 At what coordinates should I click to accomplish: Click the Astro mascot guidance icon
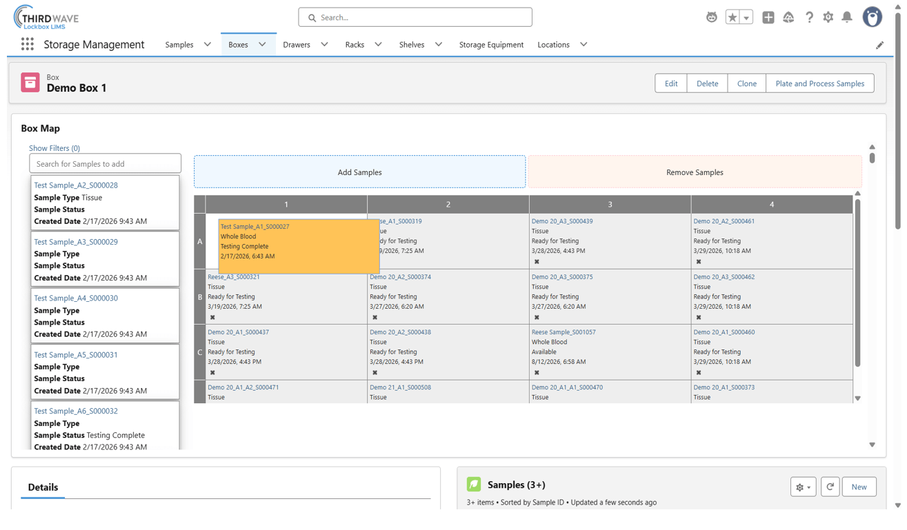pos(712,17)
